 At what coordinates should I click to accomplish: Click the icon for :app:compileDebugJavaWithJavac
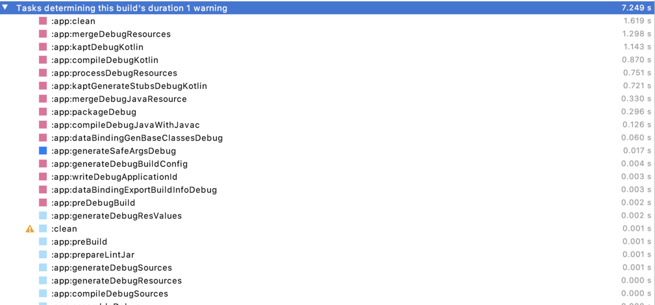[x=43, y=125]
